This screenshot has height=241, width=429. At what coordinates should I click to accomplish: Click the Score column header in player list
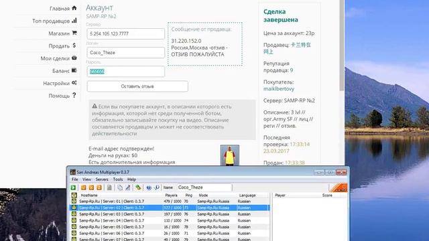tap(327, 195)
